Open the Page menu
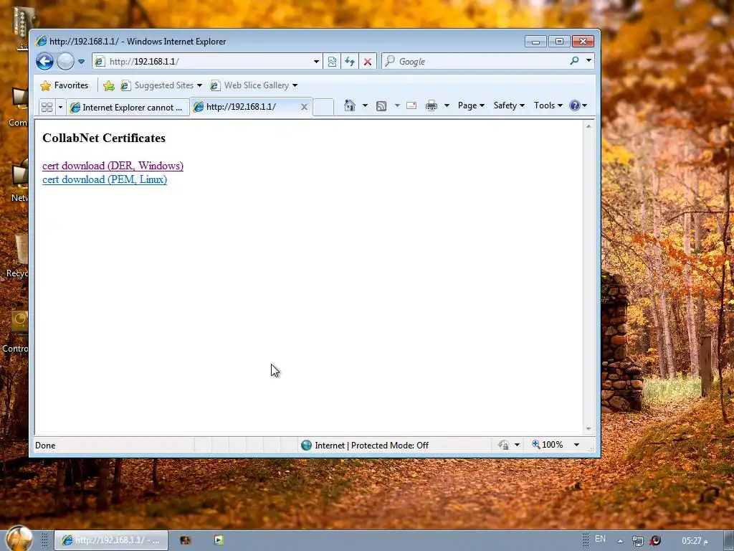Viewport: 734px width, 551px height. pos(471,105)
